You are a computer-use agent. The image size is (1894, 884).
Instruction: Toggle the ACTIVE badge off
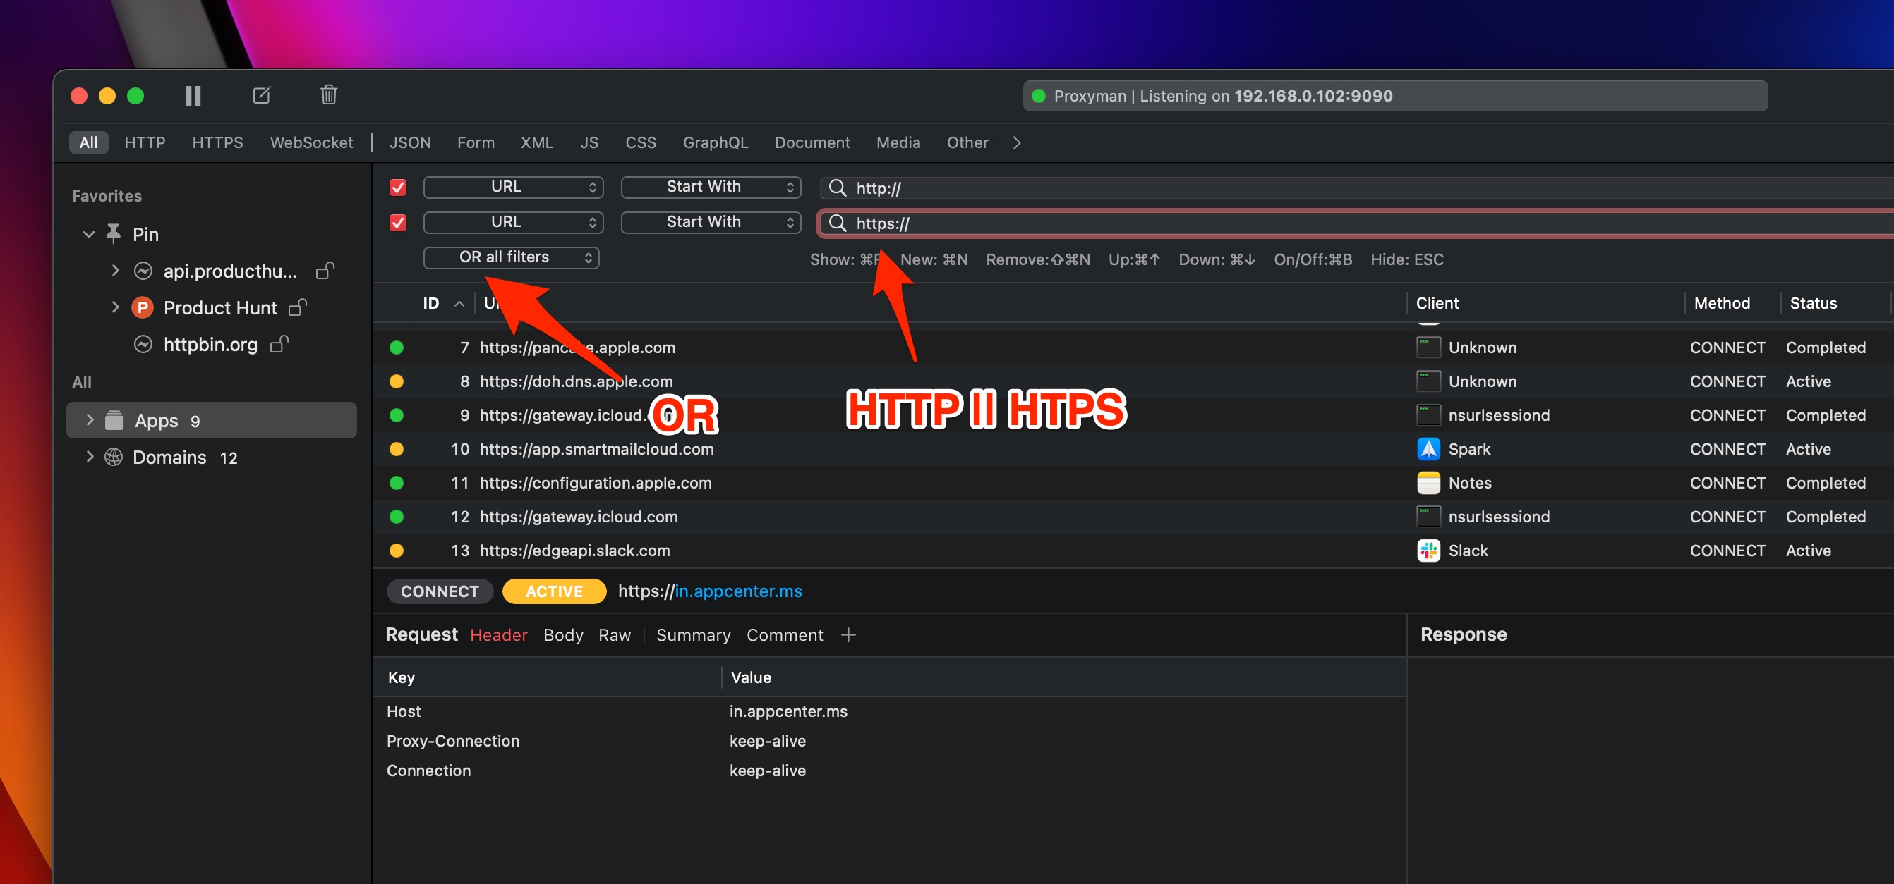coord(554,591)
